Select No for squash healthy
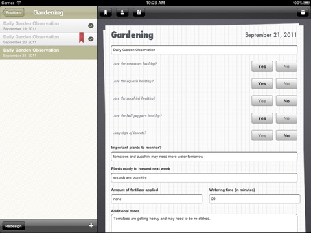This screenshot has height=233, width=311. tap(286, 83)
